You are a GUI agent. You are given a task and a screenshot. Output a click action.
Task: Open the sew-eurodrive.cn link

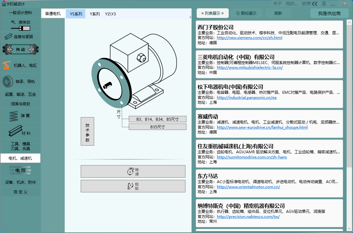pyautogui.click(x=262, y=127)
